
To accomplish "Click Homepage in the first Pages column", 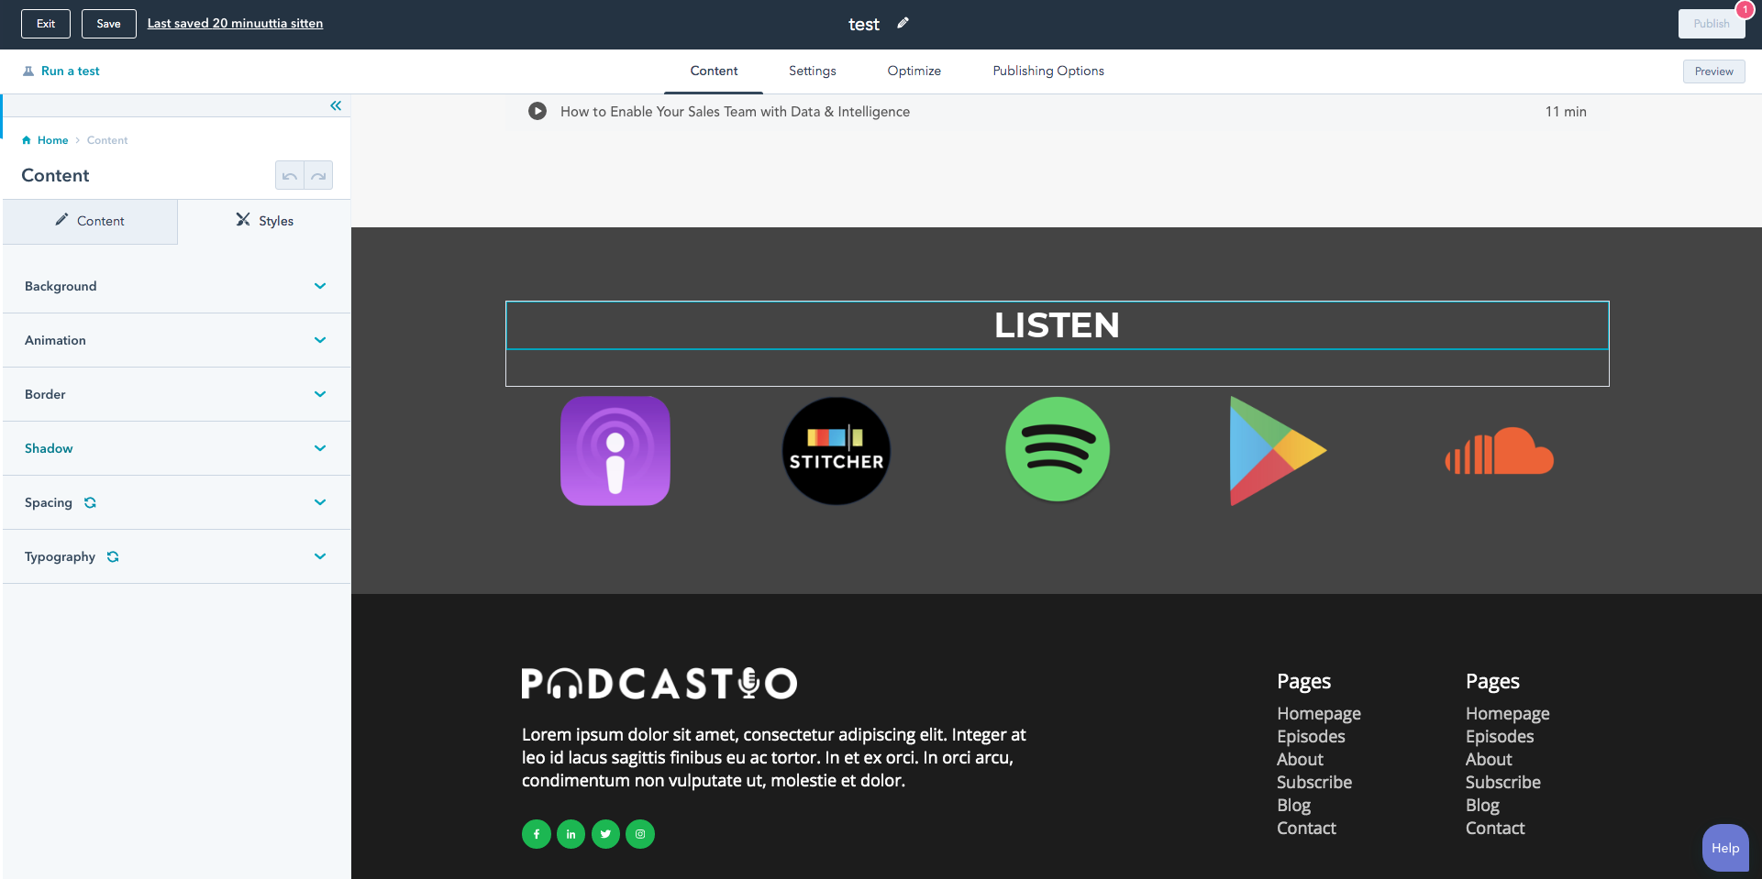I will pyautogui.click(x=1319, y=713).
